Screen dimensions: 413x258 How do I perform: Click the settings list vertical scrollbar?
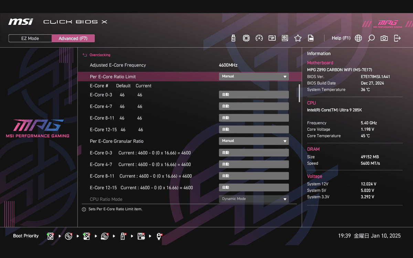coord(299,93)
